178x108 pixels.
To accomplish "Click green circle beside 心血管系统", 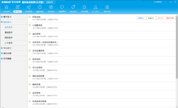I will coord(30,25).
